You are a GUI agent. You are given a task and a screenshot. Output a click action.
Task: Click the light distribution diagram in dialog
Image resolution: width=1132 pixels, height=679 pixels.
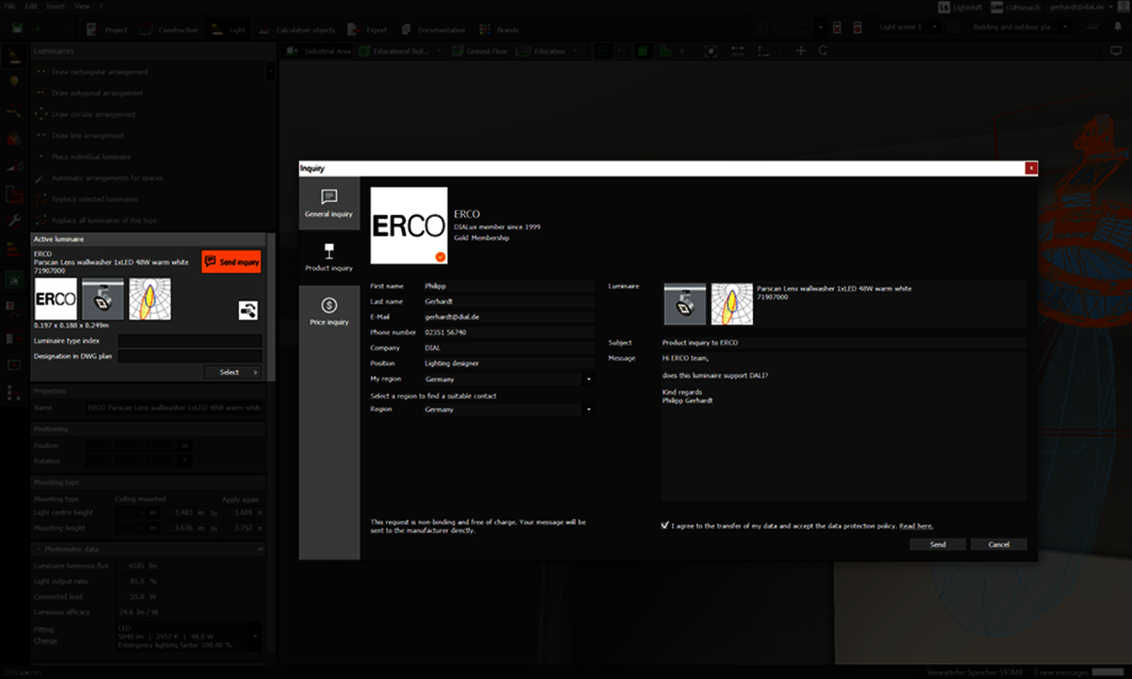click(x=731, y=304)
